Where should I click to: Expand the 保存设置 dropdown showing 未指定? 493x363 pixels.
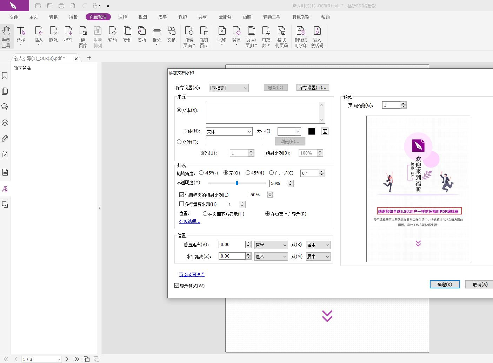tap(228, 88)
